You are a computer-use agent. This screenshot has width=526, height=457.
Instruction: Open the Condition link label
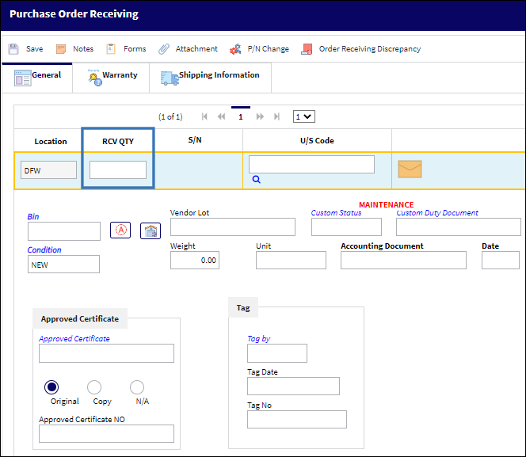[44, 250]
